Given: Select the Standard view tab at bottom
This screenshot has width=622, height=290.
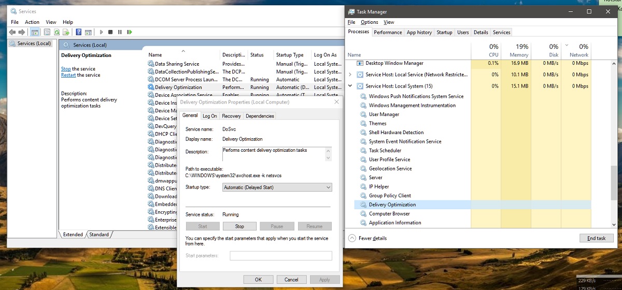Looking at the screenshot, I should point(98,235).
